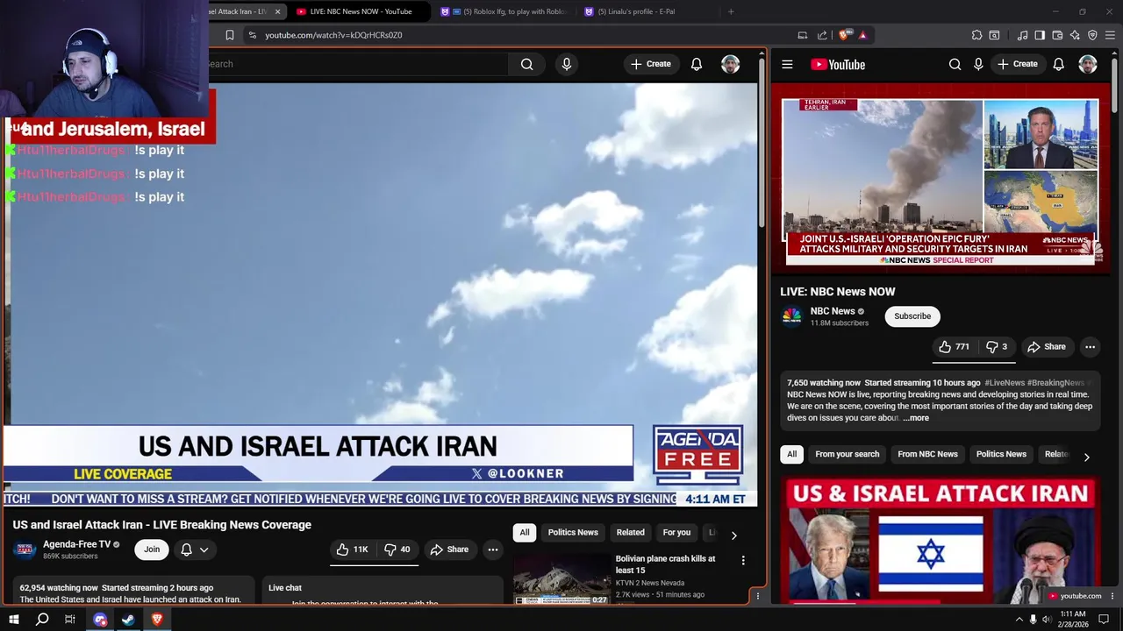Open Discord from Windows taskbar

[100, 620]
